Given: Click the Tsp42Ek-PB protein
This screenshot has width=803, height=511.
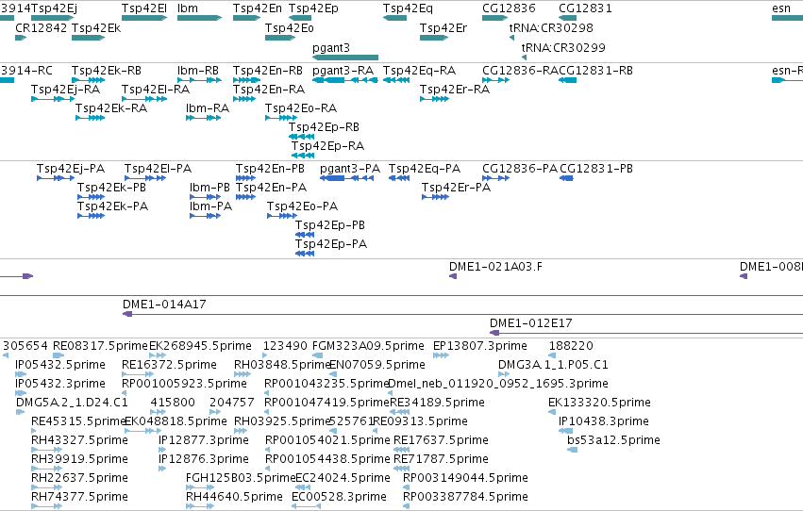Looking at the screenshot, I should pos(92,197).
